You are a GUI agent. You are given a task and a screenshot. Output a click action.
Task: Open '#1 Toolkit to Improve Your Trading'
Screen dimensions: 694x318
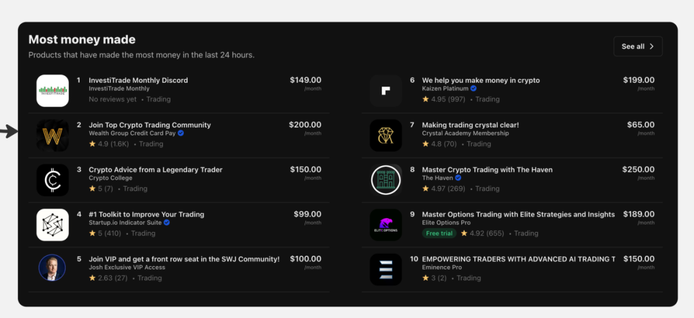pyautogui.click(x=146, y=214)
